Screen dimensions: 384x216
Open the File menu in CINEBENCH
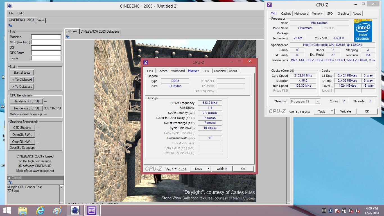(x=11, y=13)
